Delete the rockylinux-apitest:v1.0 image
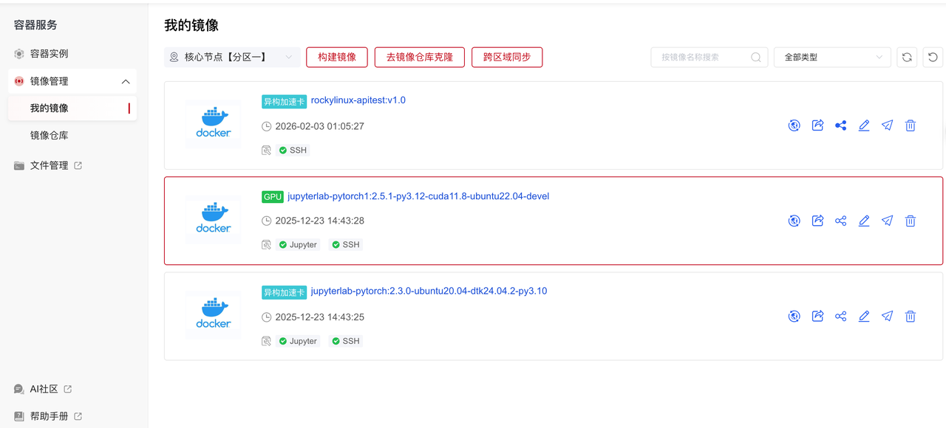The image size is (946, 428). [x=911, y=125]
